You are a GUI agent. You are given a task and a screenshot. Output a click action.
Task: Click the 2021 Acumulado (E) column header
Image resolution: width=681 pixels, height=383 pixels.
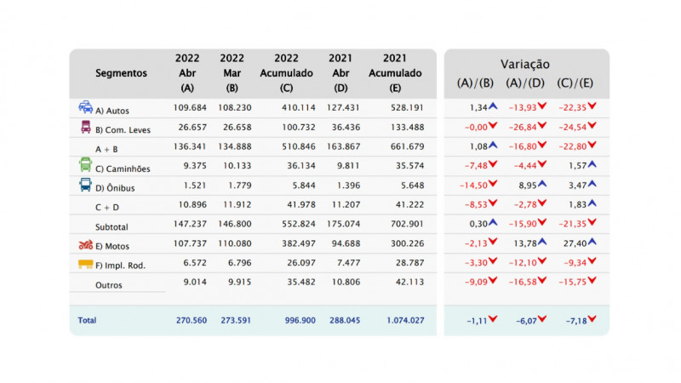click(394, 73)
